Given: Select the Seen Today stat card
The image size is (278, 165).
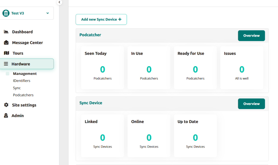Looking at the screenshot, I should 102,68.
